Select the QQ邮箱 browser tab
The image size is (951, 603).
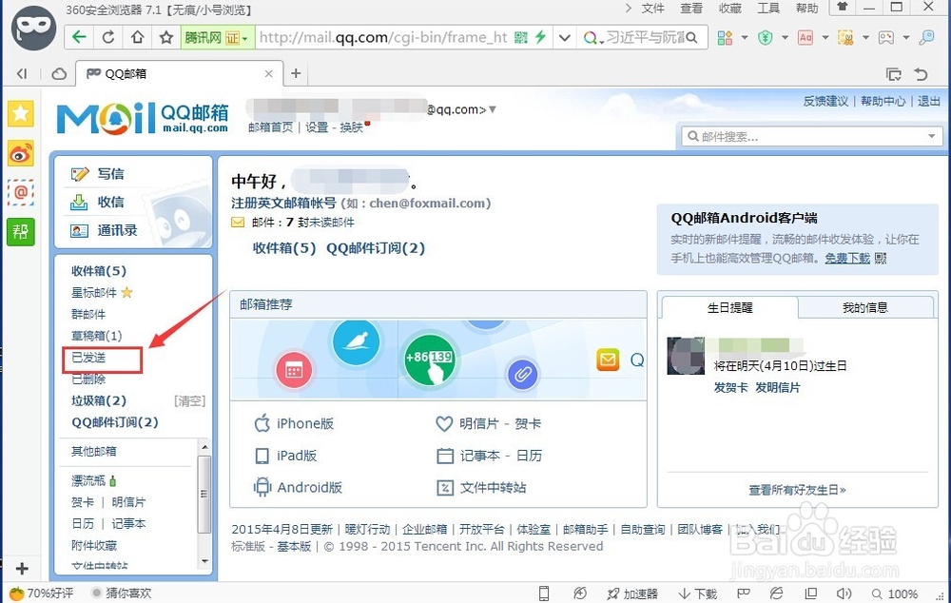pyautogui.click(x=179, y=73)
